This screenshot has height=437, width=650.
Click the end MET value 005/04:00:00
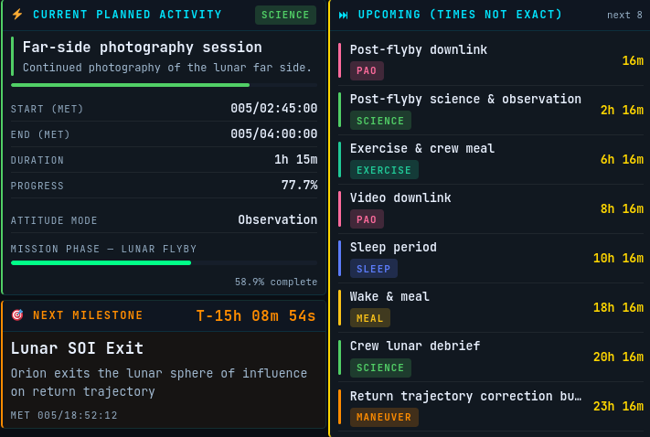273,133
